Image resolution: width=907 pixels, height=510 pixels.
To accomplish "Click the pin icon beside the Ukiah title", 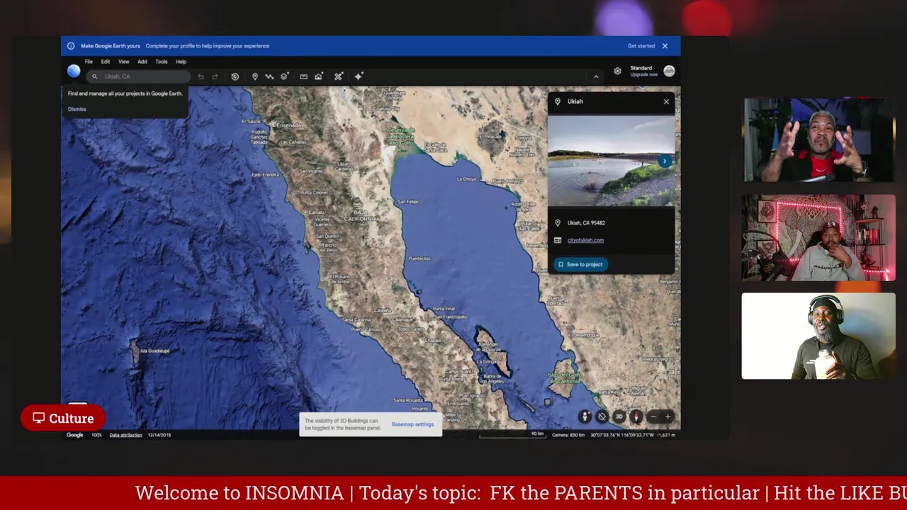I will tap(558, 101).
